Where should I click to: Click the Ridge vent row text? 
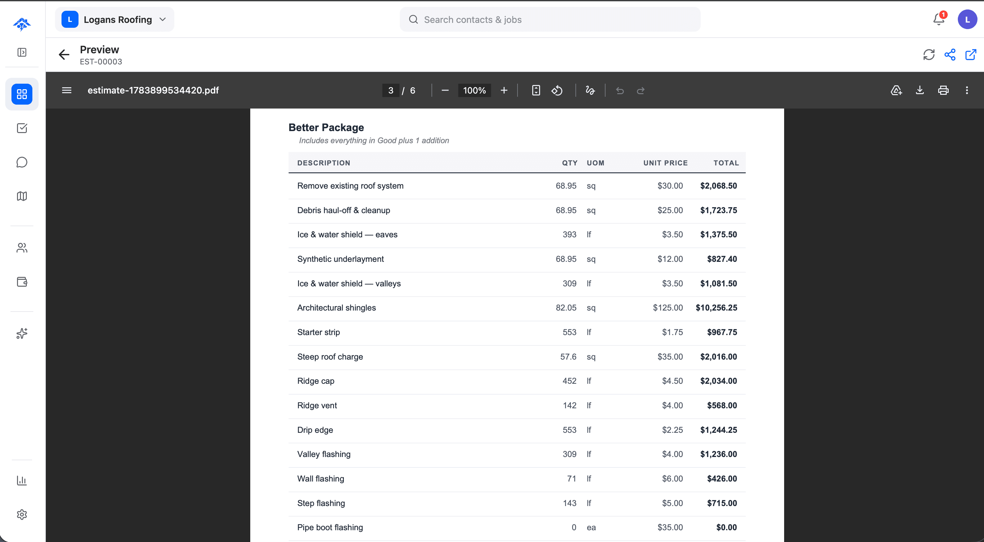[317, 405]
